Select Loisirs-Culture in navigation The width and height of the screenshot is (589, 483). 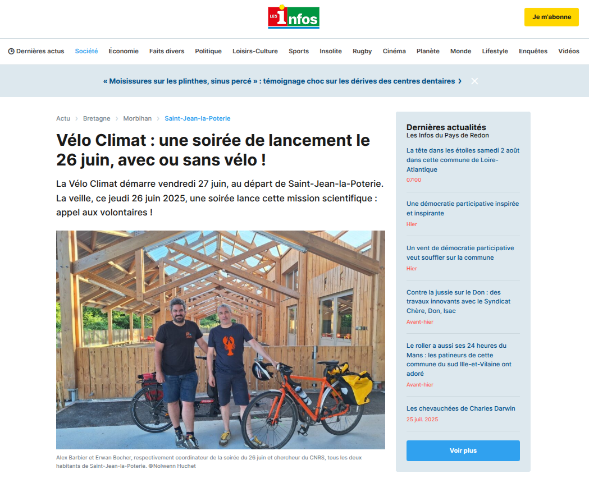255,51
